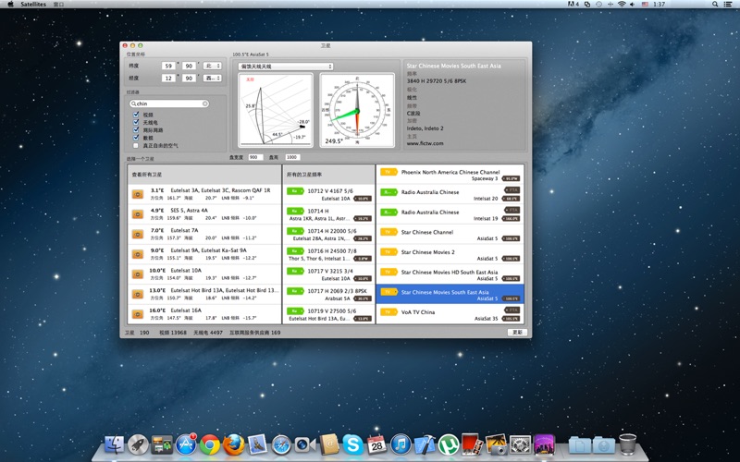Open Firefox from the Dock
This screenshot has height=462, width=740.
tap(234, 444)
